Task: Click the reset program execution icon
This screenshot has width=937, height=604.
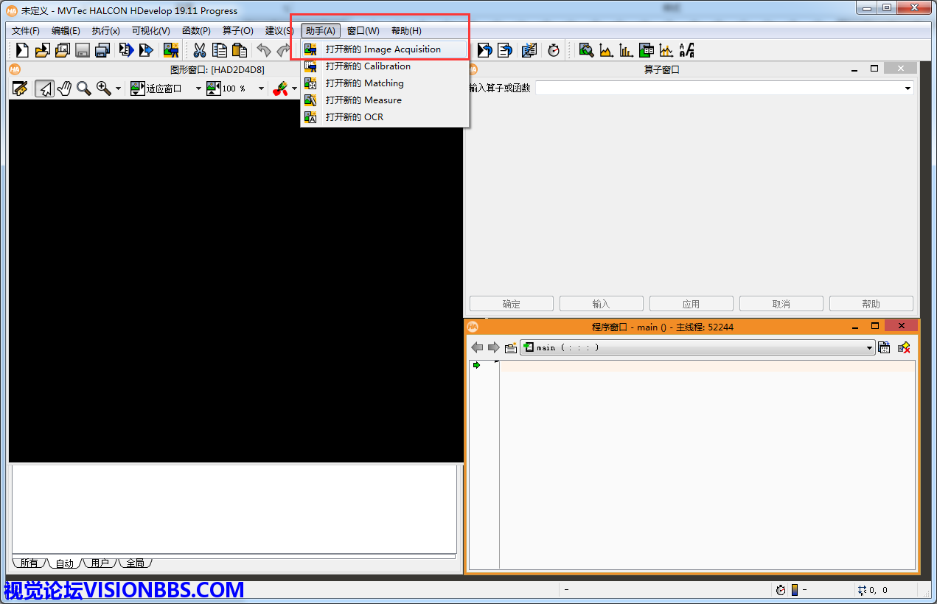Action: [x=484, y=50]
